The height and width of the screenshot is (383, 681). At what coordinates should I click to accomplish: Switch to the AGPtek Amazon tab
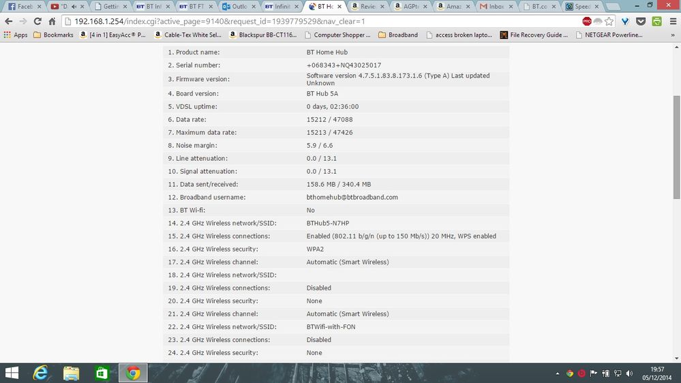tap(410, 7)
